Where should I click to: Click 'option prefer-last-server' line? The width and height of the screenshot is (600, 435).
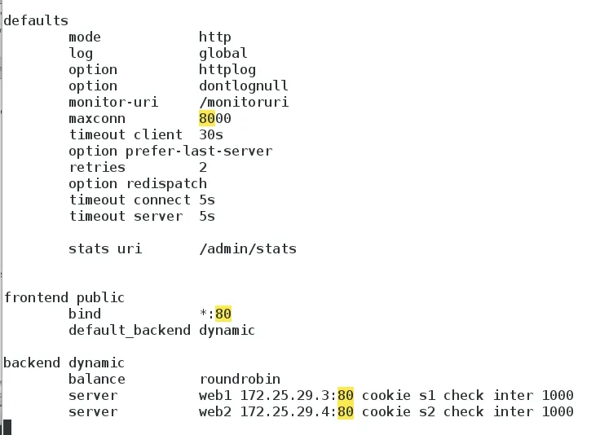pos(170,151)
